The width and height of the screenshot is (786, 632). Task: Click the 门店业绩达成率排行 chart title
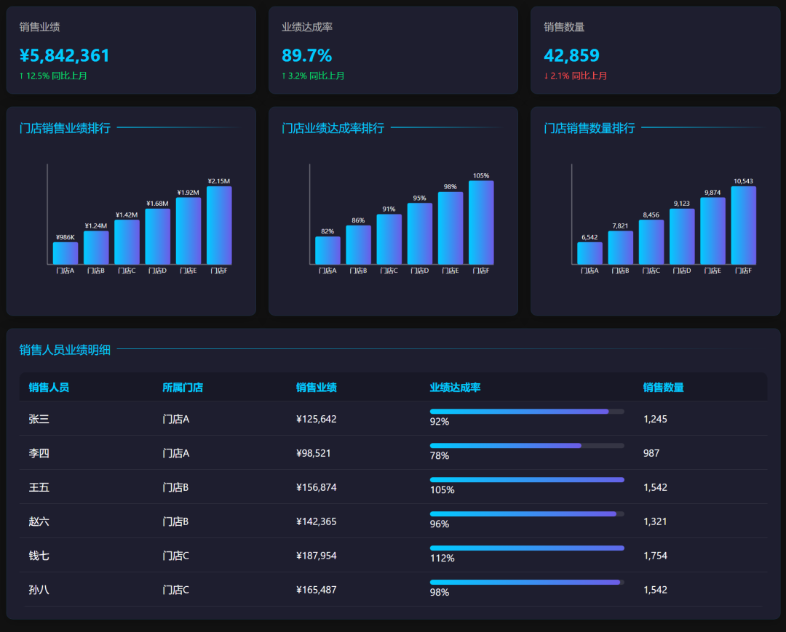point(333,128)
